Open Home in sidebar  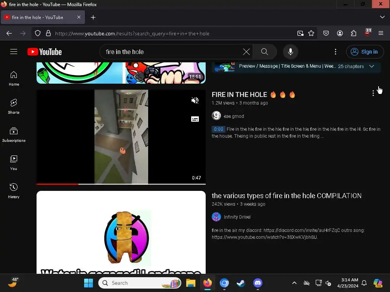(14, 78)
